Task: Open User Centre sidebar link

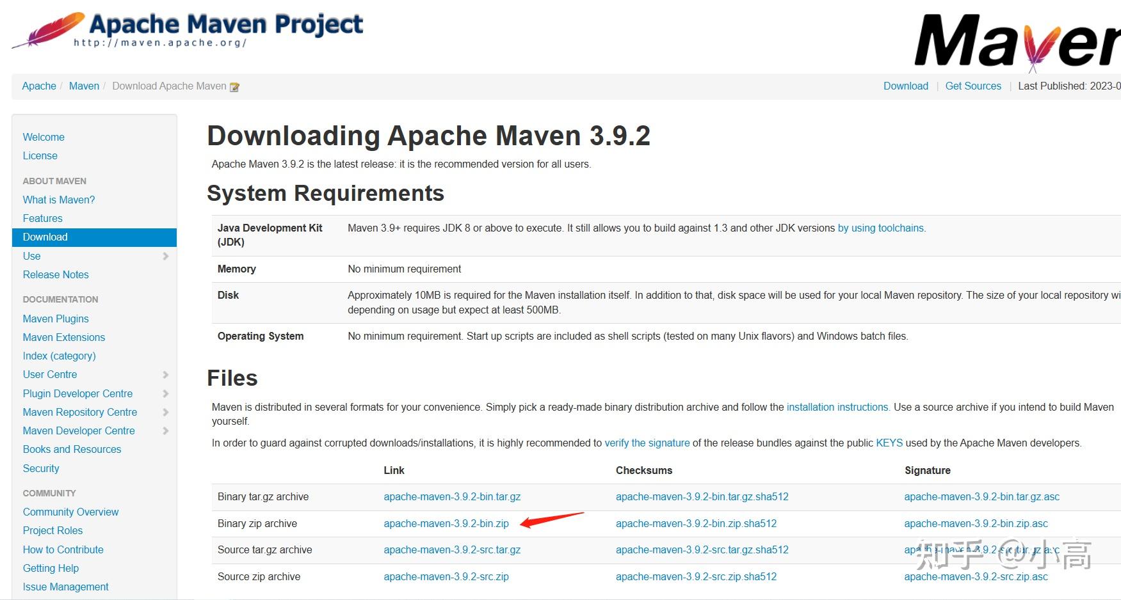Action: pos(50,374)
